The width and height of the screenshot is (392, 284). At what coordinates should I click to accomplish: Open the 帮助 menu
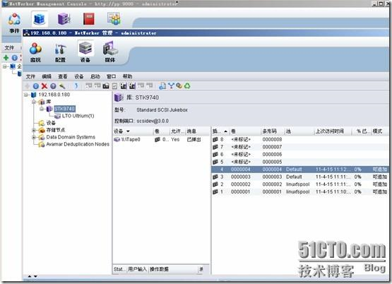pyautogui.click(x=128, y=76)
